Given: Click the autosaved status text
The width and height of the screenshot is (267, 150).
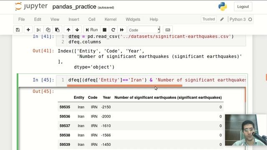Looking at the screenshot, I should click(x=106, y=7).
